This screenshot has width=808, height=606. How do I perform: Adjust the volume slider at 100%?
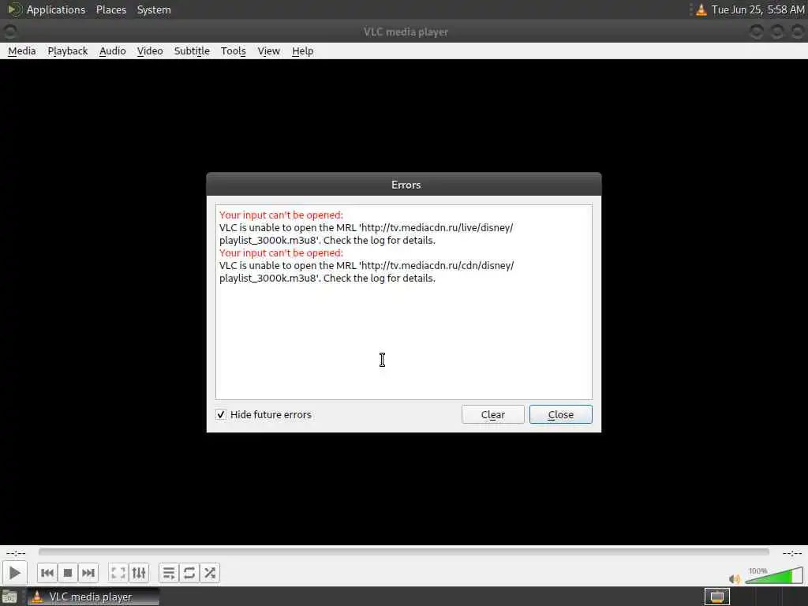(774, 575)
